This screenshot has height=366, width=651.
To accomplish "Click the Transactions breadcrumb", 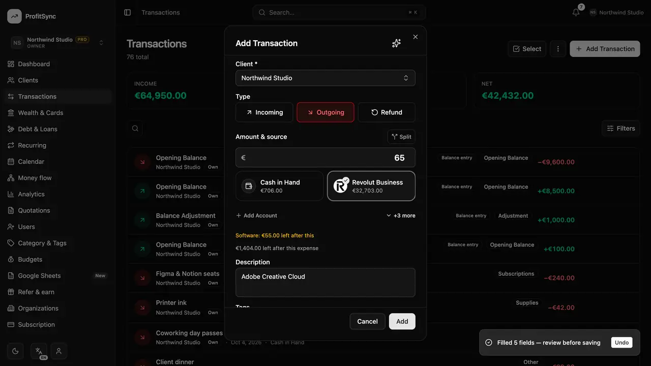I will click(x=161, y=12).
